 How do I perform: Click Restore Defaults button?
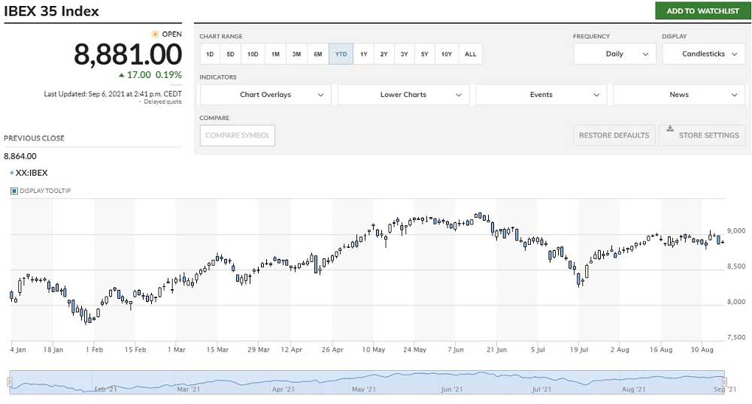point(614,135)
